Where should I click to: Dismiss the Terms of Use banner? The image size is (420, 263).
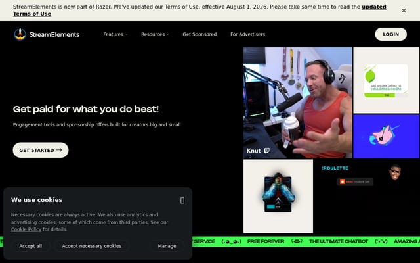[404, 11]
